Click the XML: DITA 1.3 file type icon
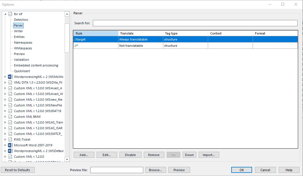 pyautogui.click(x=10, y=82)
